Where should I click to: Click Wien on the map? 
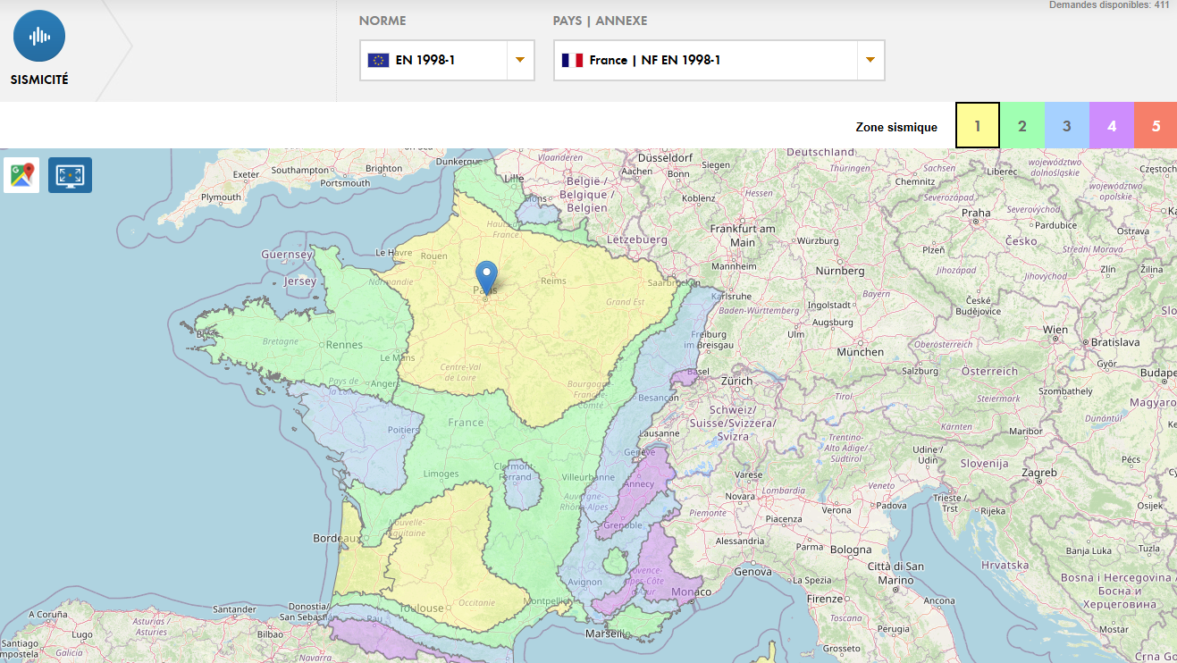[x=1055, y=330]
